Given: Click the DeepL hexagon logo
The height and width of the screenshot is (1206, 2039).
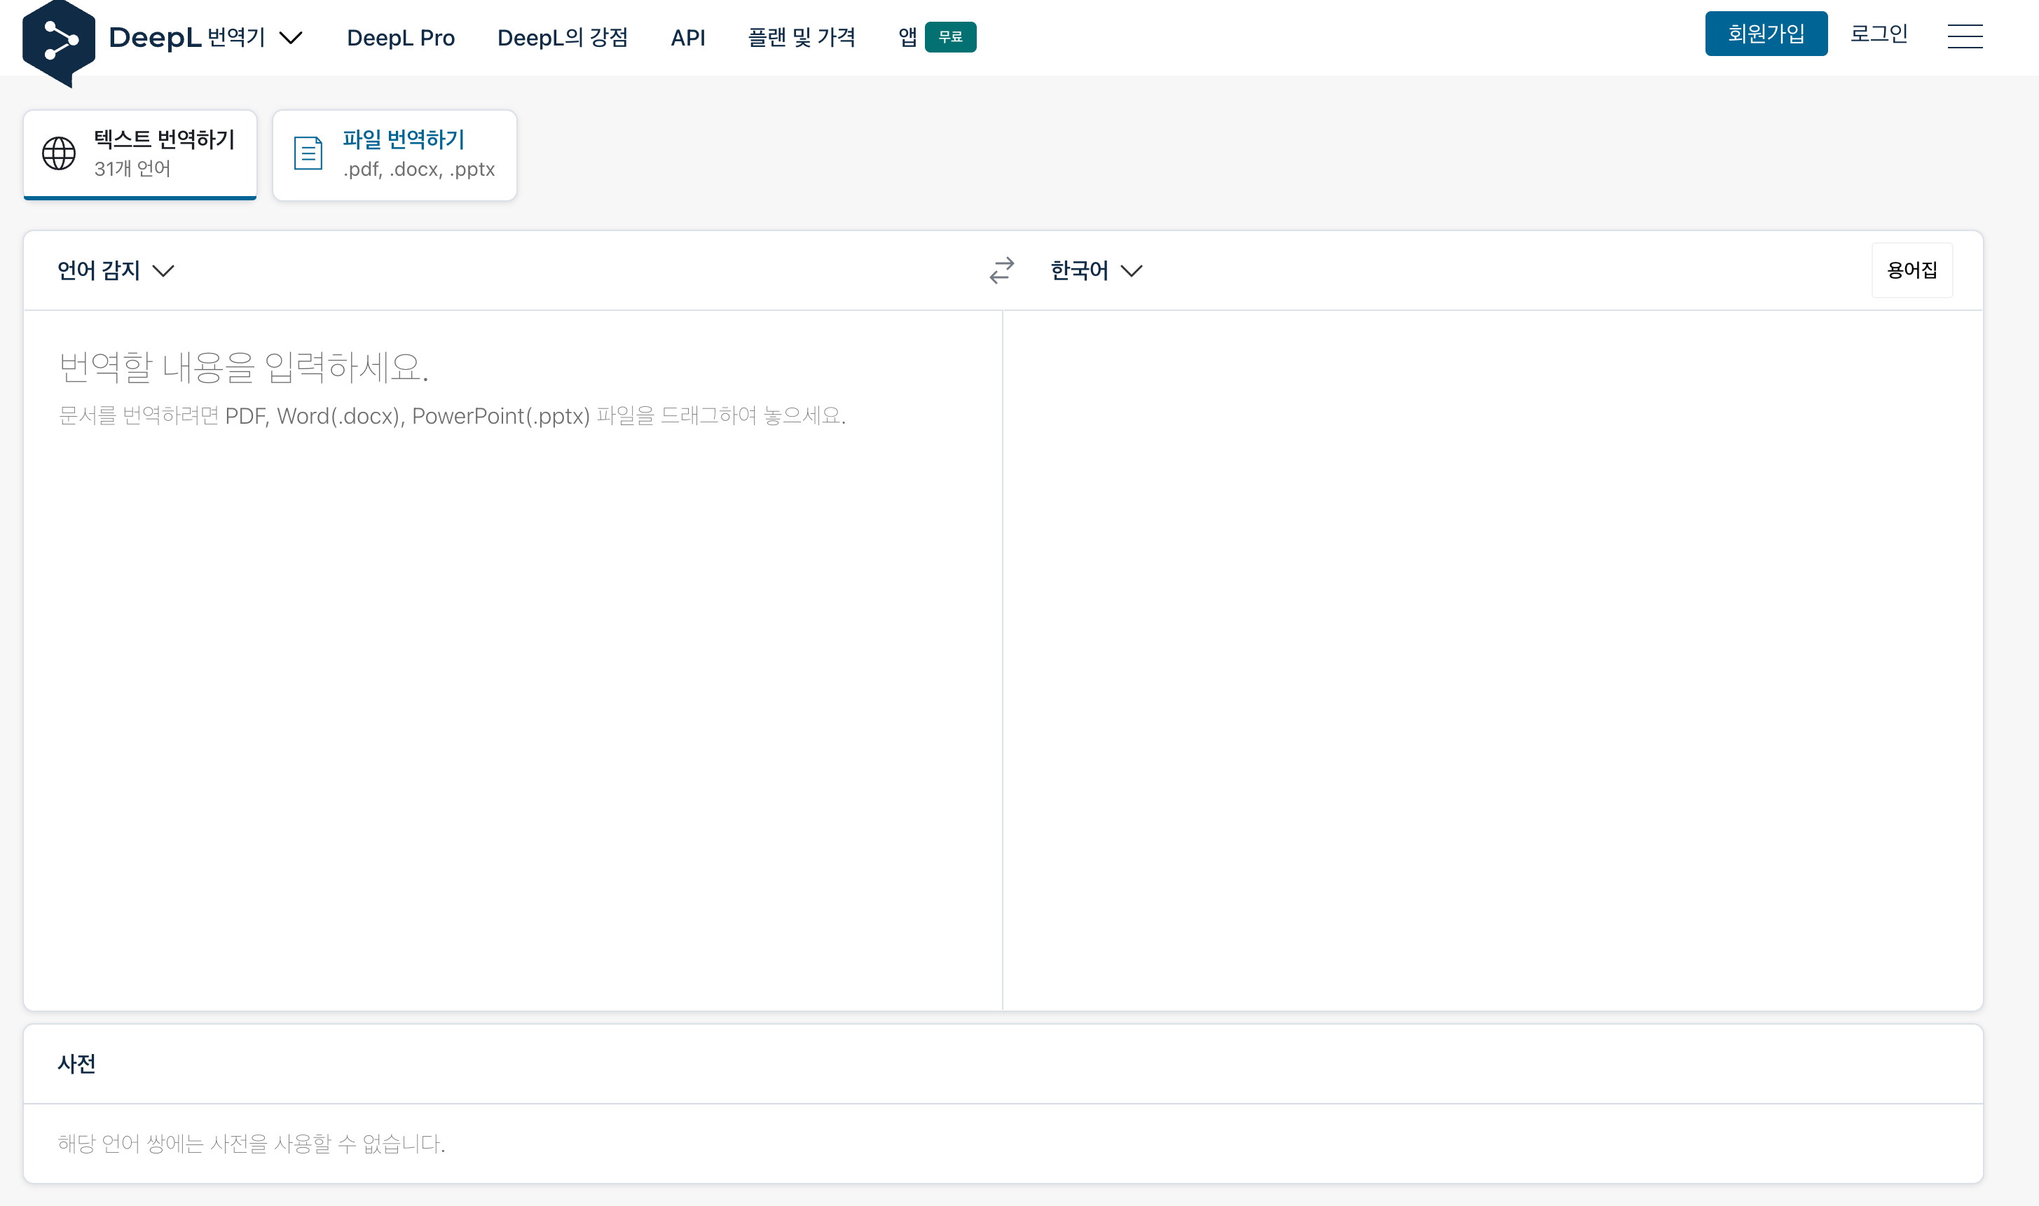Looking at the screenshot, I should click(x=59, y=42).
